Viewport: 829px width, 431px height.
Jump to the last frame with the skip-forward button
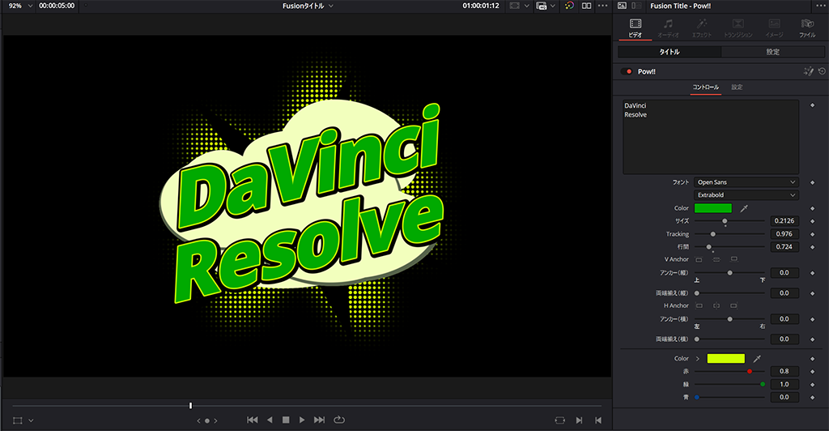coord(319,420)
